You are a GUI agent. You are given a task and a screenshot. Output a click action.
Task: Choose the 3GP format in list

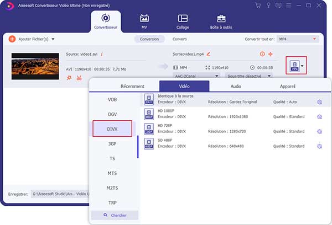coord(112,143)
